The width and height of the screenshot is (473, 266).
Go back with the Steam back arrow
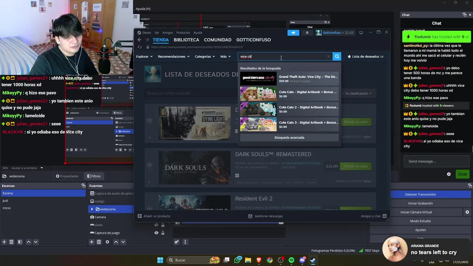click(139, 40)
